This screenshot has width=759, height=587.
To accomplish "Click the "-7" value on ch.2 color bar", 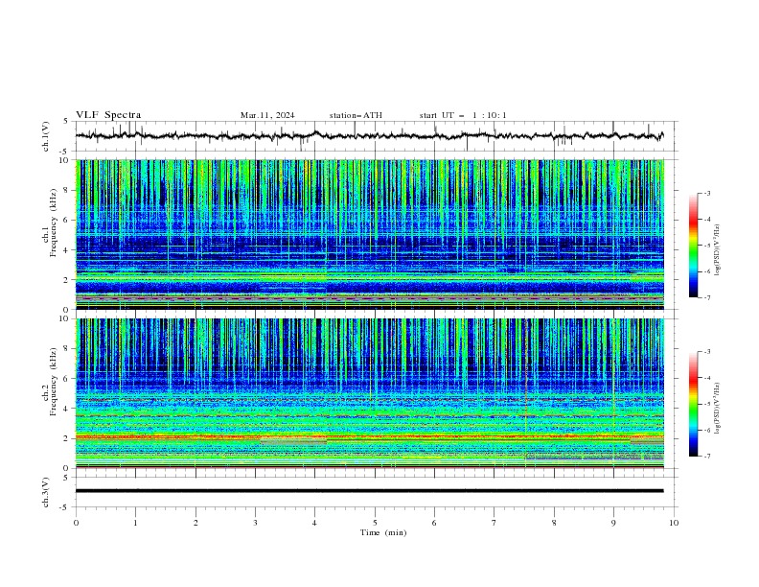I will tap(707, 456).
